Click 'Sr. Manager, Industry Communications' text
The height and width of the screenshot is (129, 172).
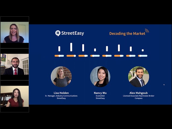click(61, 96)
